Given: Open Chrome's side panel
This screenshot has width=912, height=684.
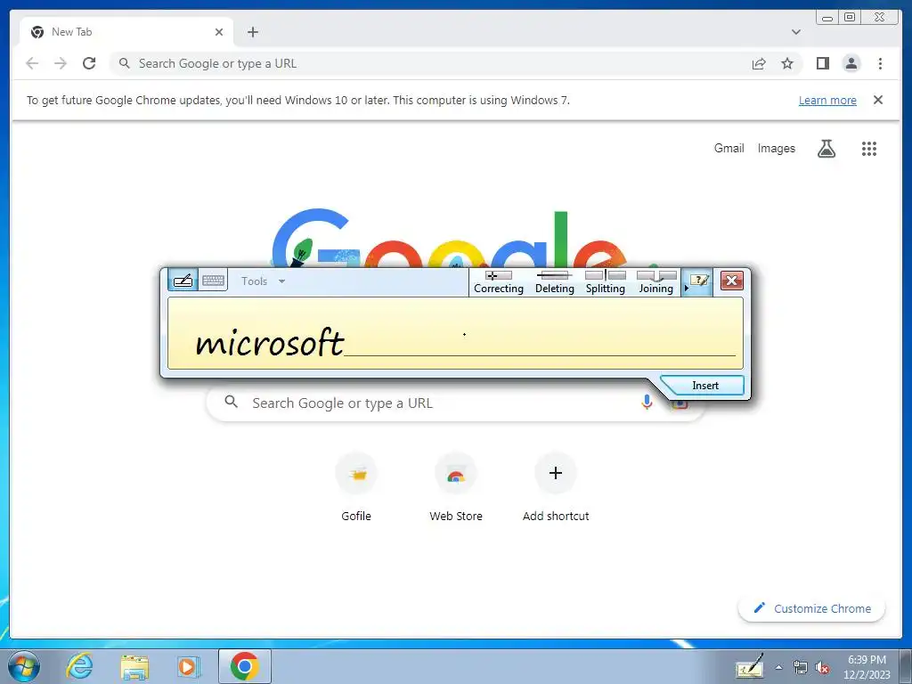Looking at the screenshot, I should click(822, 63).
